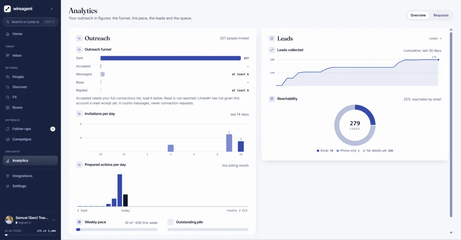Go to Home in the sidebar
This screenshot has height=240, width=461.
[x=30, y=34]
